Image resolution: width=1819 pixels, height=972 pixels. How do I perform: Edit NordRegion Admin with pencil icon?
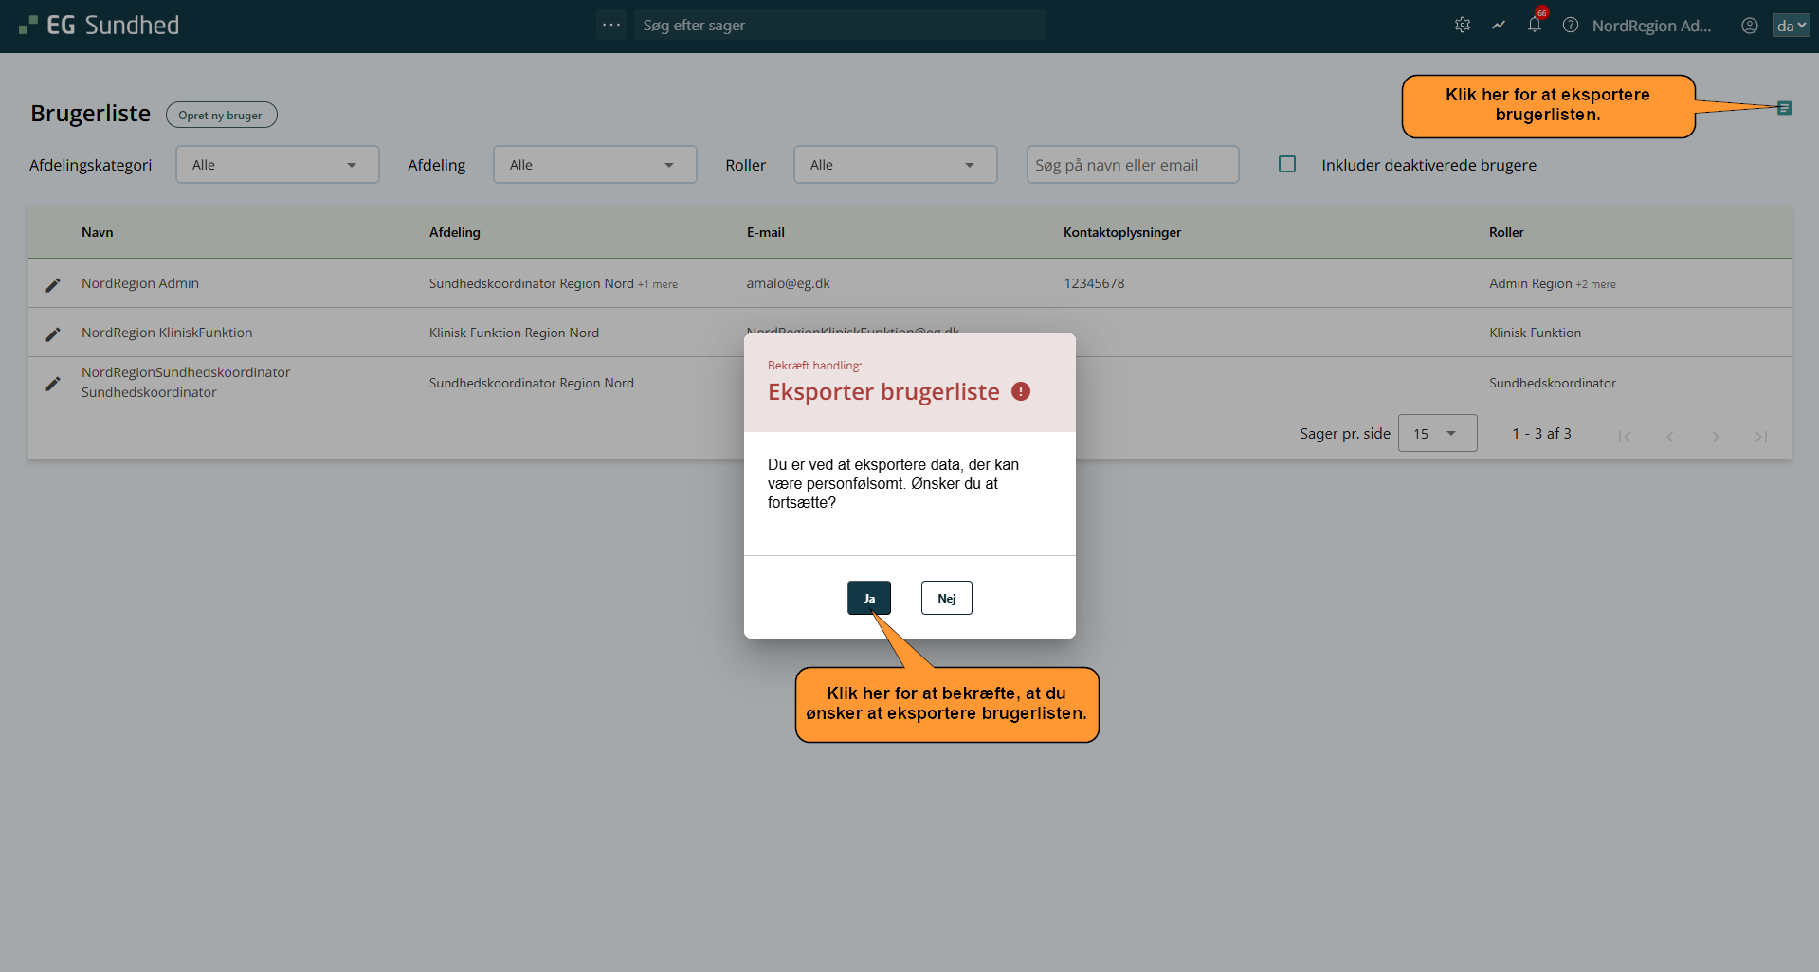tap(53, 284)
